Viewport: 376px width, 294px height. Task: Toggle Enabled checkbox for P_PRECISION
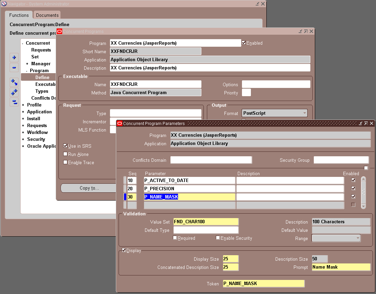(353, 188)
